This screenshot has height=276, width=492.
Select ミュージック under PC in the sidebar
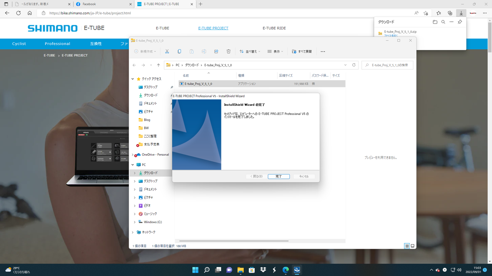click(x=150, y=214)
